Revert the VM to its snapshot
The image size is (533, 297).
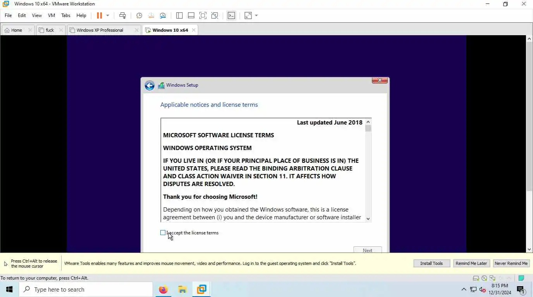point(151,15)
